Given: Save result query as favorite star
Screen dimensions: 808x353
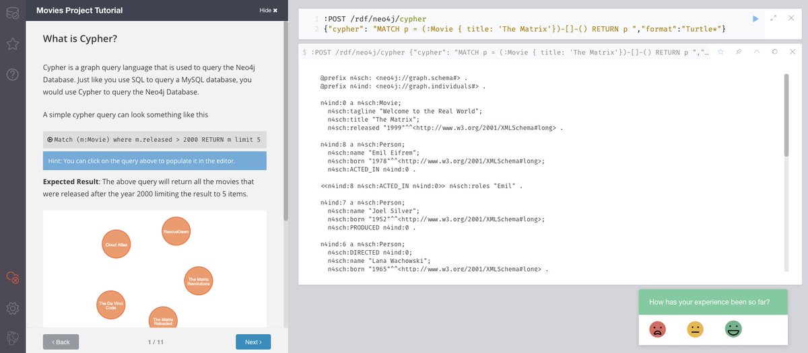Looking at the screenshot, I should click(720, 52).
